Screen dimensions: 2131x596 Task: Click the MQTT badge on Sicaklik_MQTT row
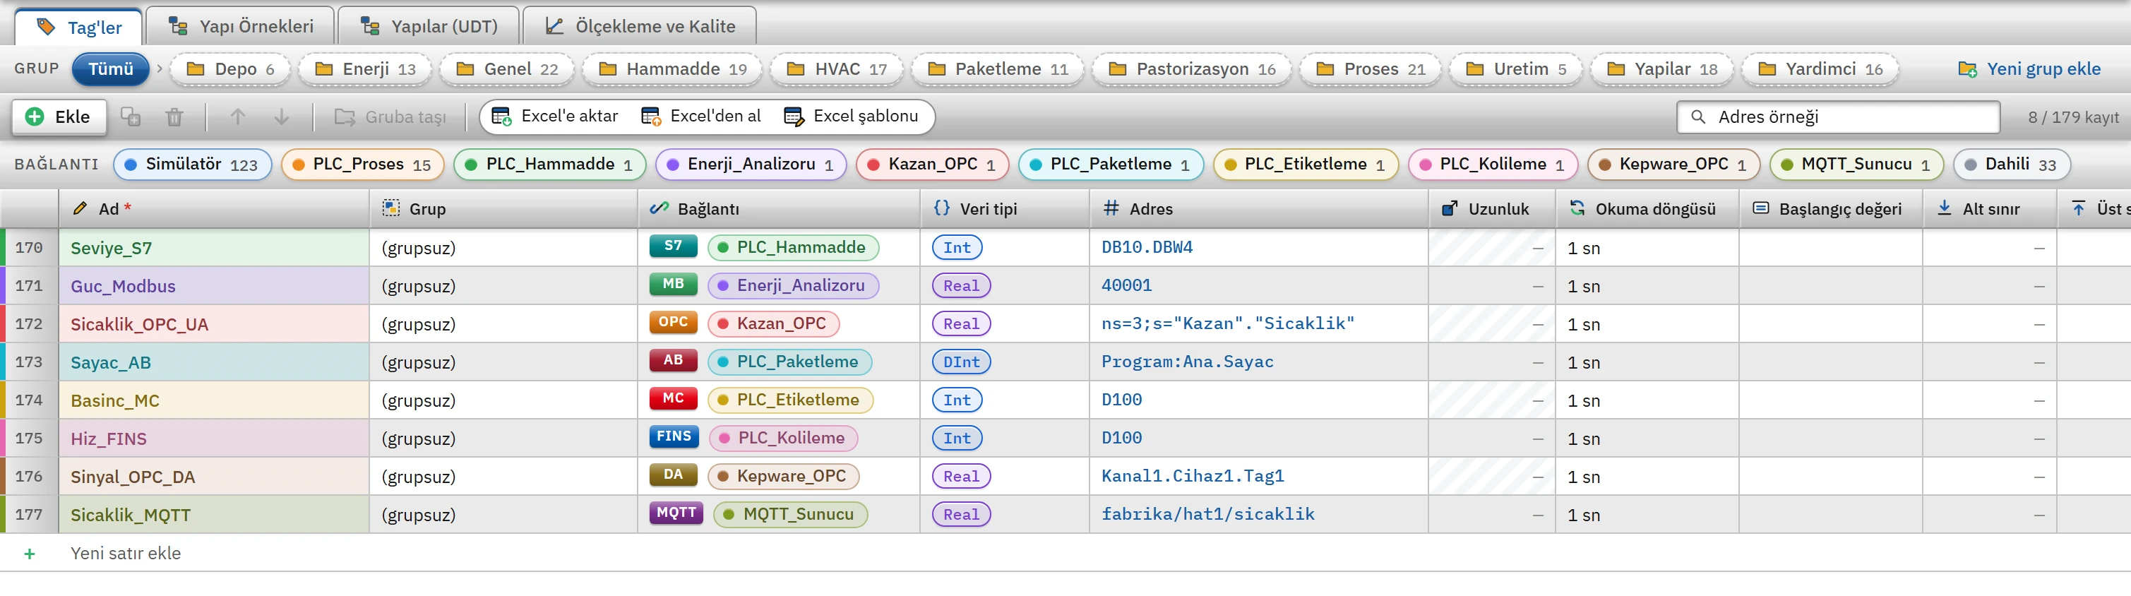(676, 513)
